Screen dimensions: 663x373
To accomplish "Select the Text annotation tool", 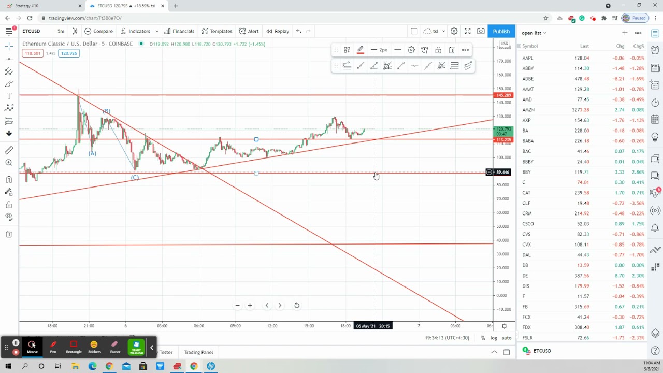I will point(9,96).
